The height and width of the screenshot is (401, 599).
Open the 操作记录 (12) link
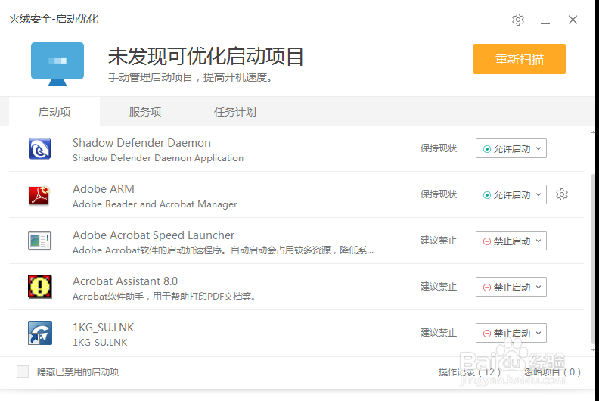click(469, 371)
